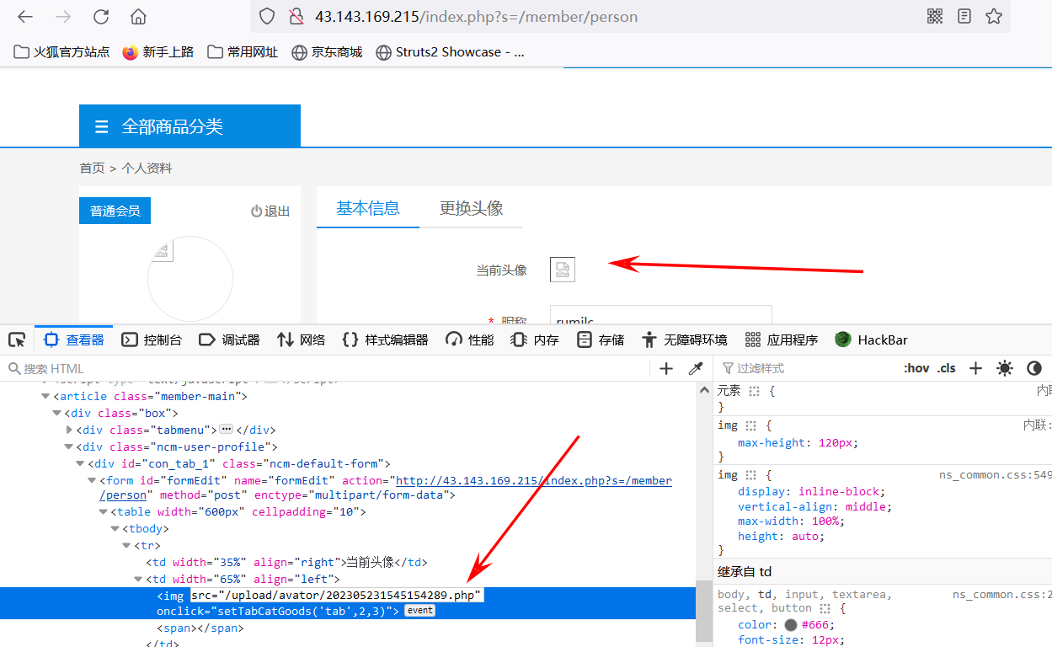Toggle the :hov pseudo-class panel
Screen dimensions: 1052x647
click(916, 368)
